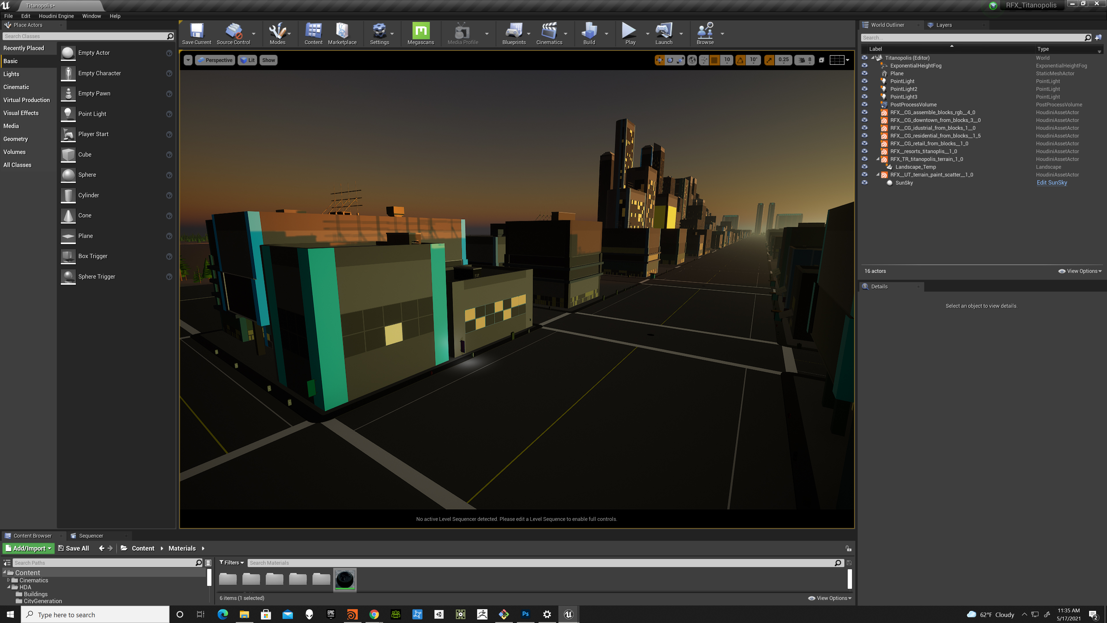Toggle rotation snapping in the viewport
The height and width of the screenshot is (623, 1107).
(x=740, y=60)
